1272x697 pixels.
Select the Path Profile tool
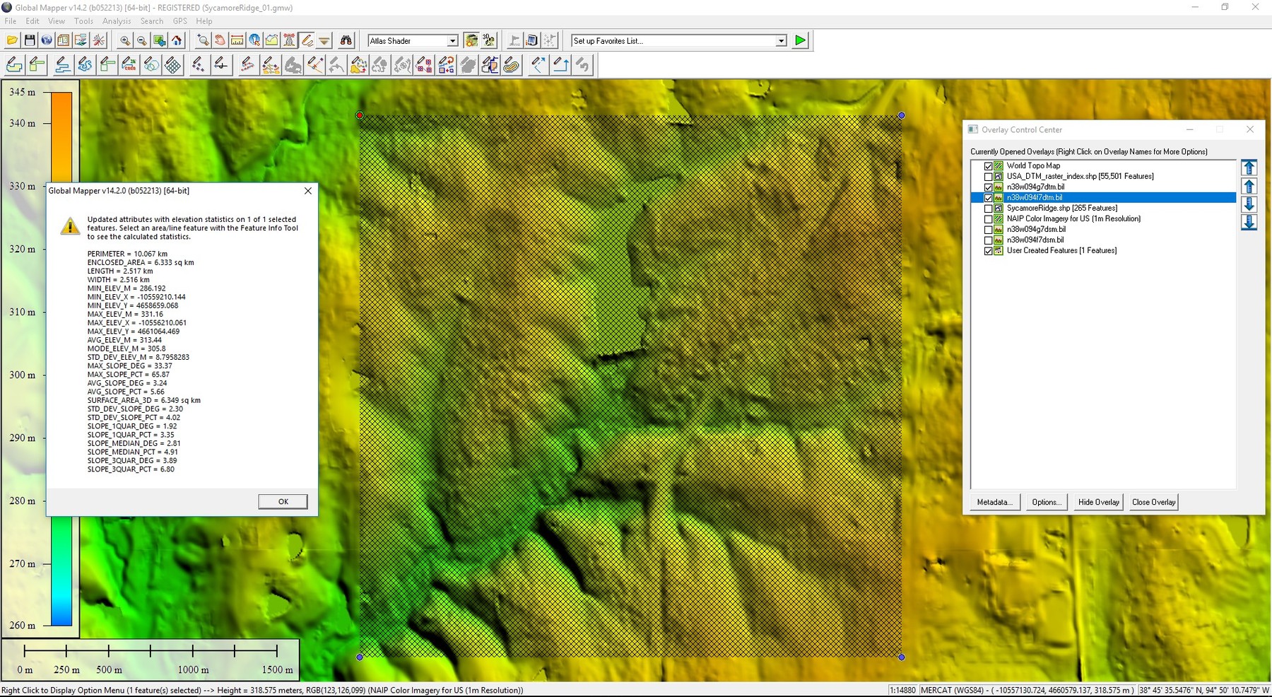click(x=271, y=40)
